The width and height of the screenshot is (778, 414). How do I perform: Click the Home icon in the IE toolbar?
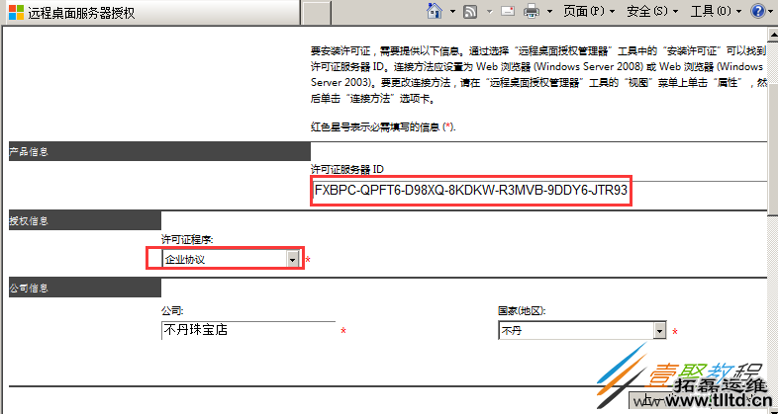pos(435,11)
